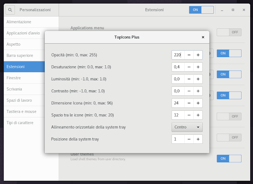Screen dimensions: 253x184
Task: Decrease Luminosità with minus button
Action: click(189, 79)
